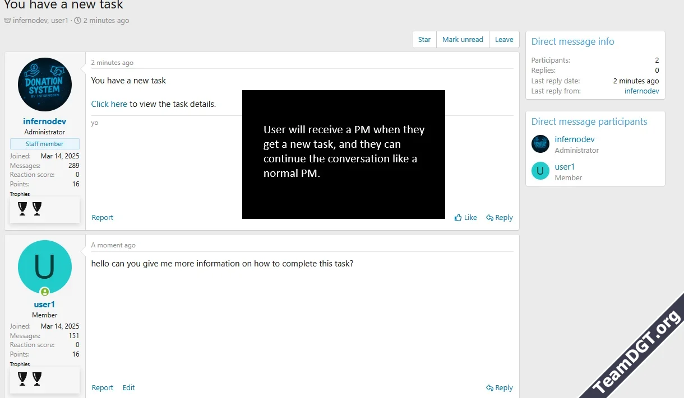This screenshot has height=398, width=684.
Task: Click user1's small avatar in participants list
Action: 540,171
